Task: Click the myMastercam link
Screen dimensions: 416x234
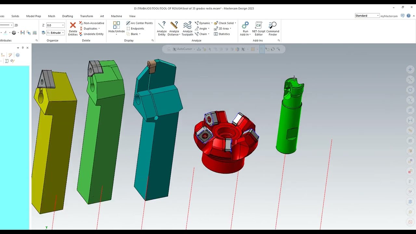Action: 389,16
